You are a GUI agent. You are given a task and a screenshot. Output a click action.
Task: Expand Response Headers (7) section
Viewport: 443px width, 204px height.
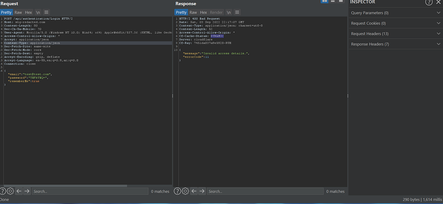click(x=396, y=44)
